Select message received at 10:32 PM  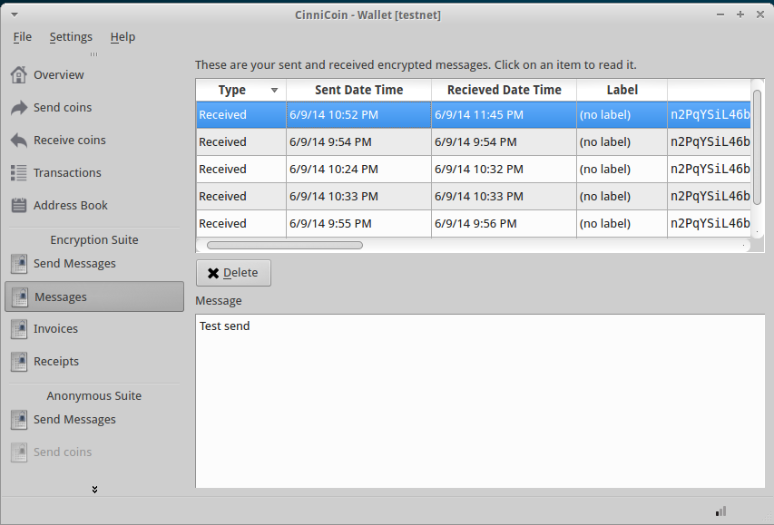coord(473,170)
